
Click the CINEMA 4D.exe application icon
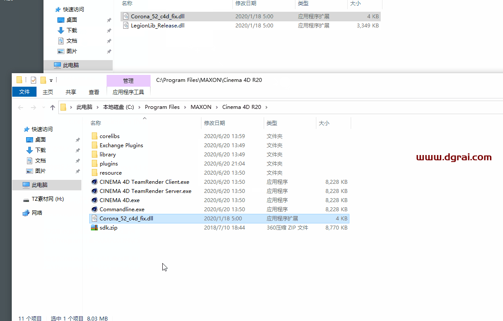pyautogui.click(x=94, y=200)
